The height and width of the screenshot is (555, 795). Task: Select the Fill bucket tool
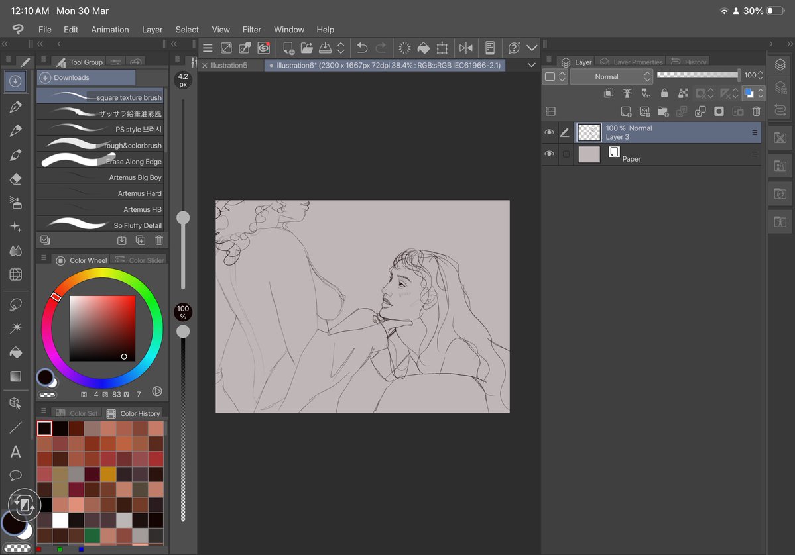(x=16, y=352)
